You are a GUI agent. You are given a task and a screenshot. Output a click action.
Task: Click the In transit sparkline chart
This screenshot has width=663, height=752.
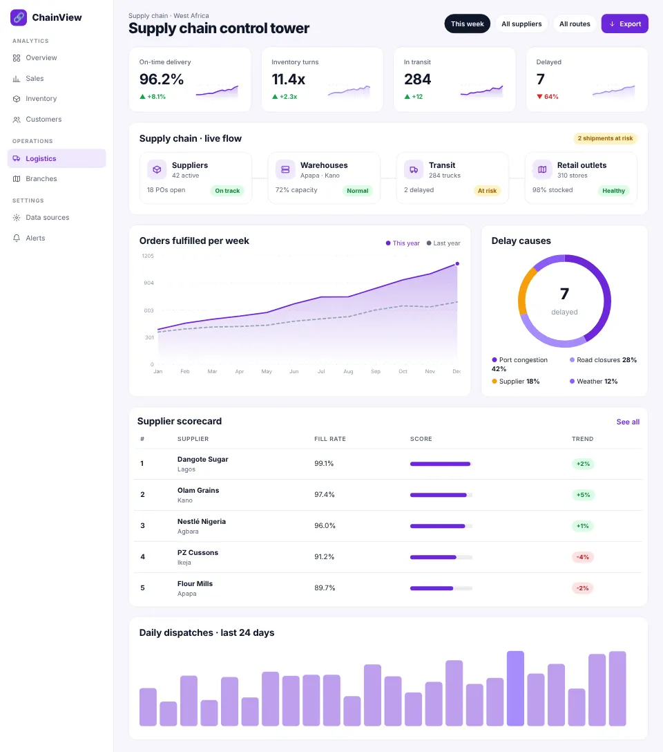pos(481,91)
